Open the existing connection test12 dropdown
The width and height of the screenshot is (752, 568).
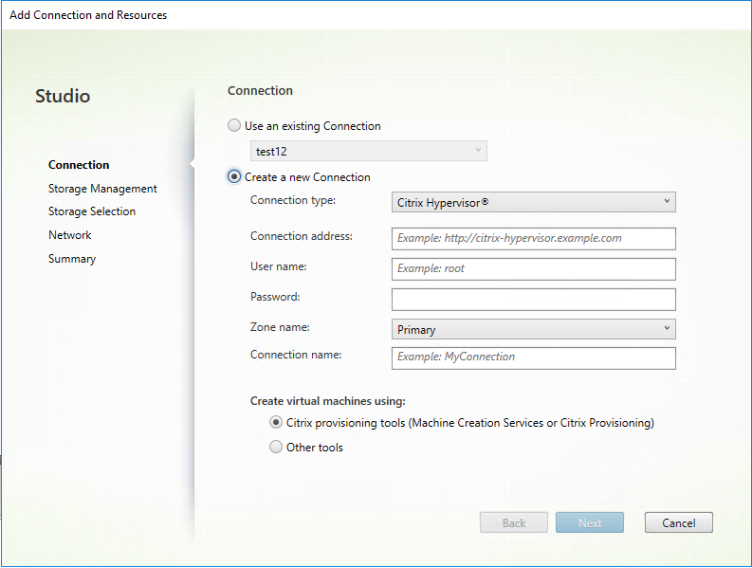coord(368,151)
